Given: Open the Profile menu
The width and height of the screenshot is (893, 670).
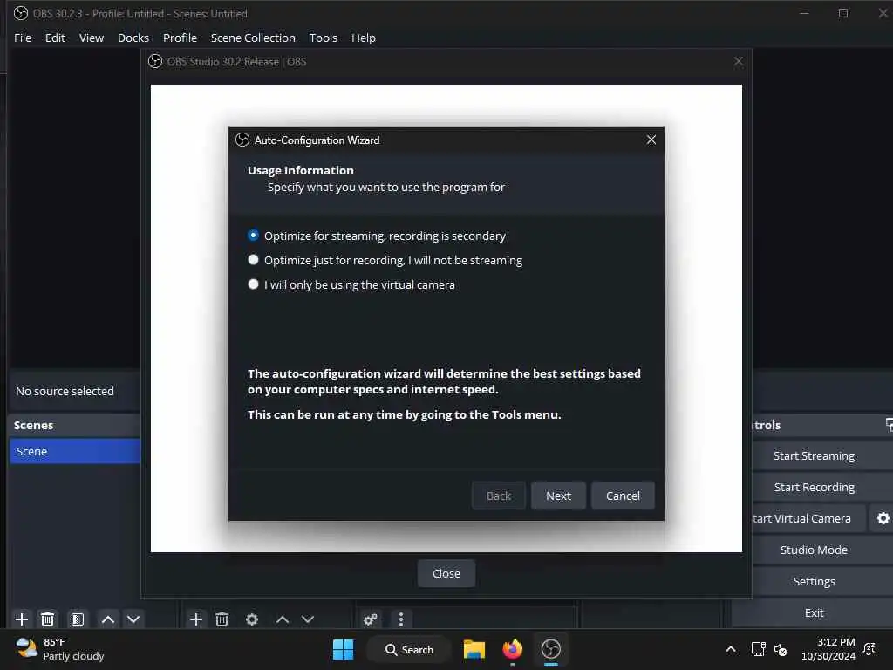Looking at the screenshot, I should (180, 38).
